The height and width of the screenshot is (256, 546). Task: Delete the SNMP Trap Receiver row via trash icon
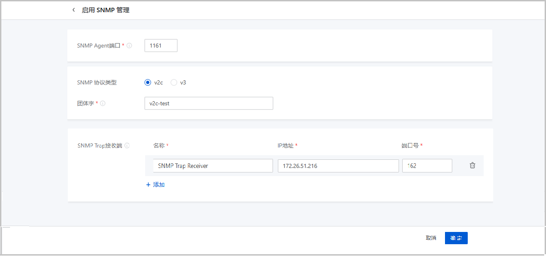(x=472, y=166)
